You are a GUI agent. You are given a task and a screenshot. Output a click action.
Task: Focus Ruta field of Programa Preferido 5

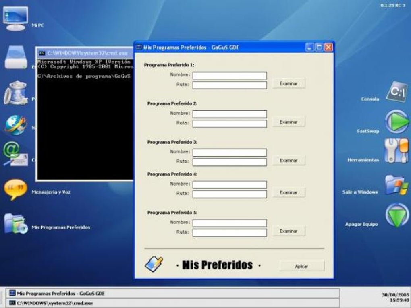click(230, 233)
